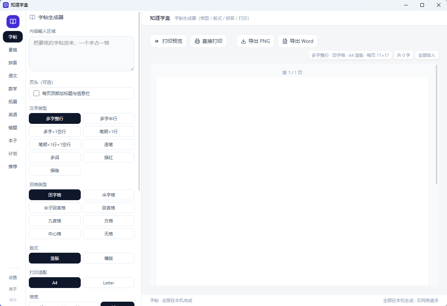
Task: Open the 数学 sidebar section
Action: [x=13, y=89]
